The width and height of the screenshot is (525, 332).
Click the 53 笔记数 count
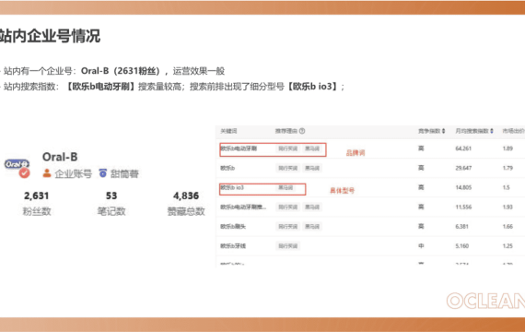pyautogui.click(x=111, y=196)
